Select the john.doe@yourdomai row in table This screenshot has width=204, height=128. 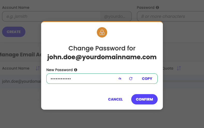[x=21, y=81]
